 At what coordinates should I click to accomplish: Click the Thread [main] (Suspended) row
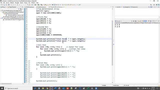pos(12,13)
